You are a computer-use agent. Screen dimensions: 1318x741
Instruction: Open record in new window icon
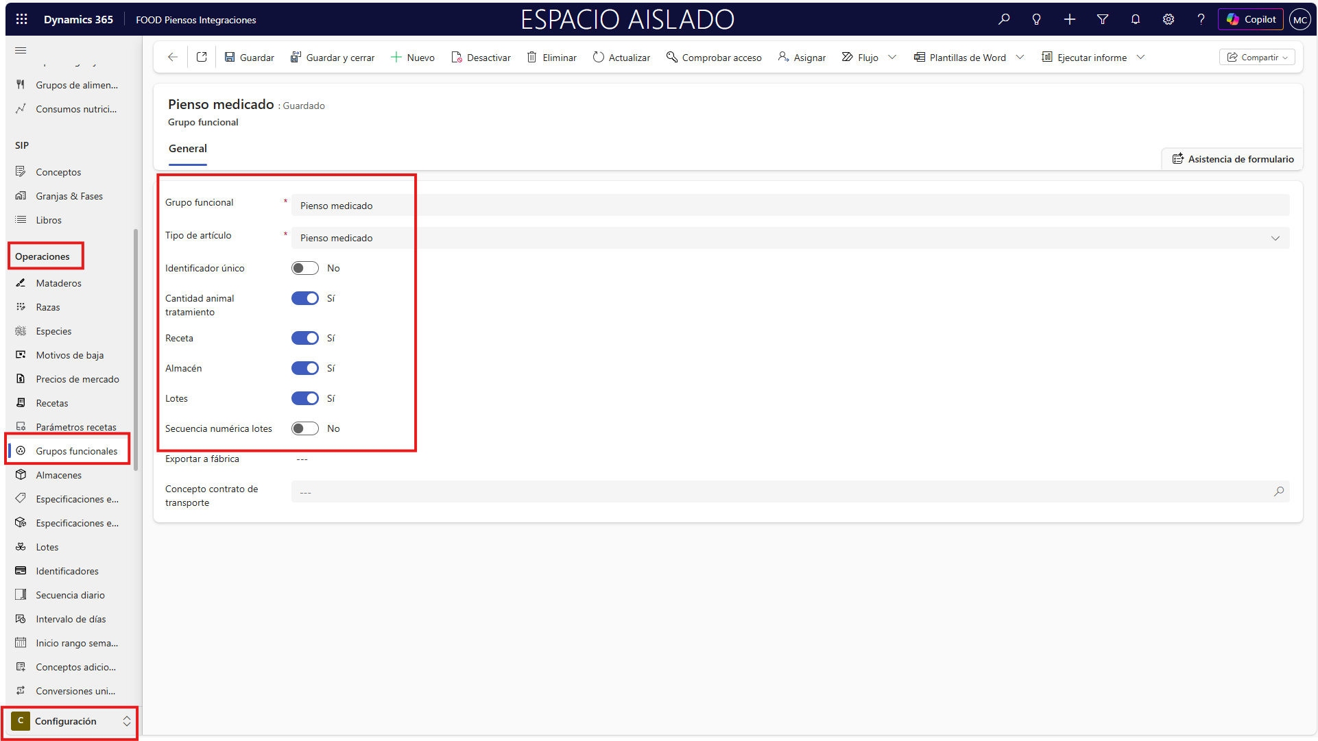[x=202, y=58]
